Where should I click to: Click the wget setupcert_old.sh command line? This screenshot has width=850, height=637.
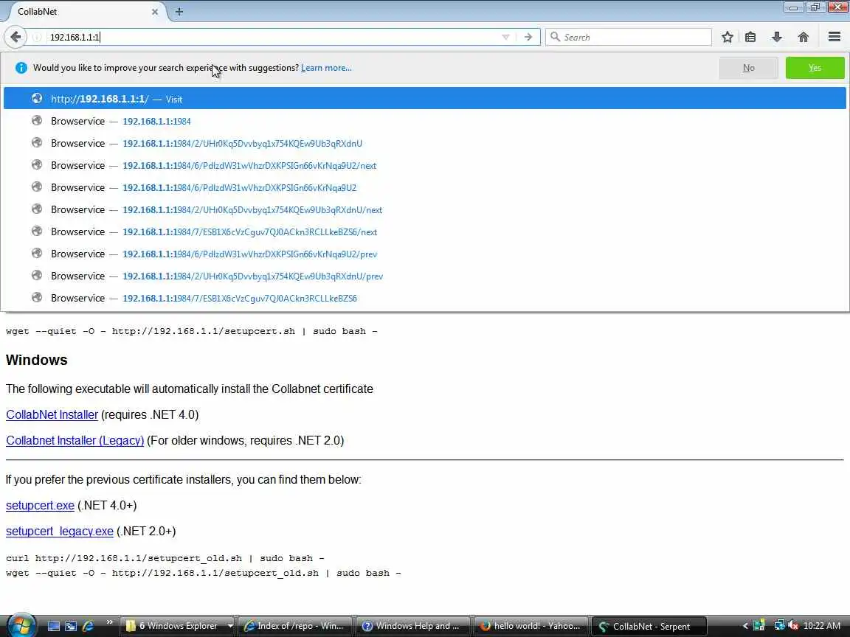coord(204,573)
